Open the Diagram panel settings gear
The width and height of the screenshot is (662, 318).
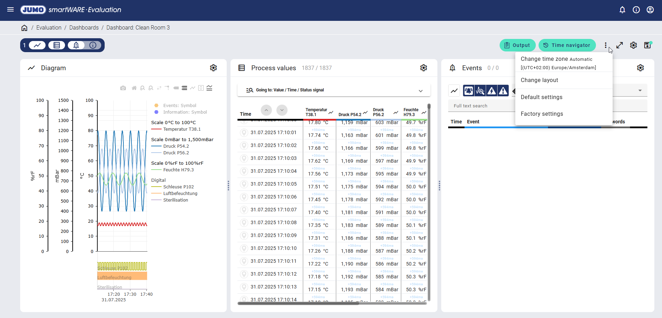tap(213, 68)
